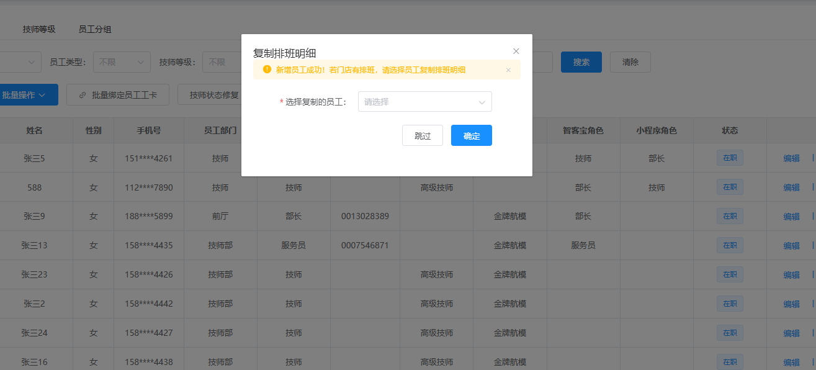Close the 复制排班明细 dialog with X icon

pyautogui.click(x=516, y=51)
